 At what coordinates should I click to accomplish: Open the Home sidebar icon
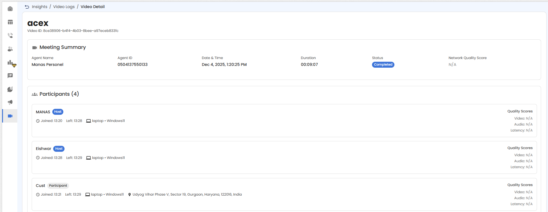pyautogui.click(x=10, y=9)
